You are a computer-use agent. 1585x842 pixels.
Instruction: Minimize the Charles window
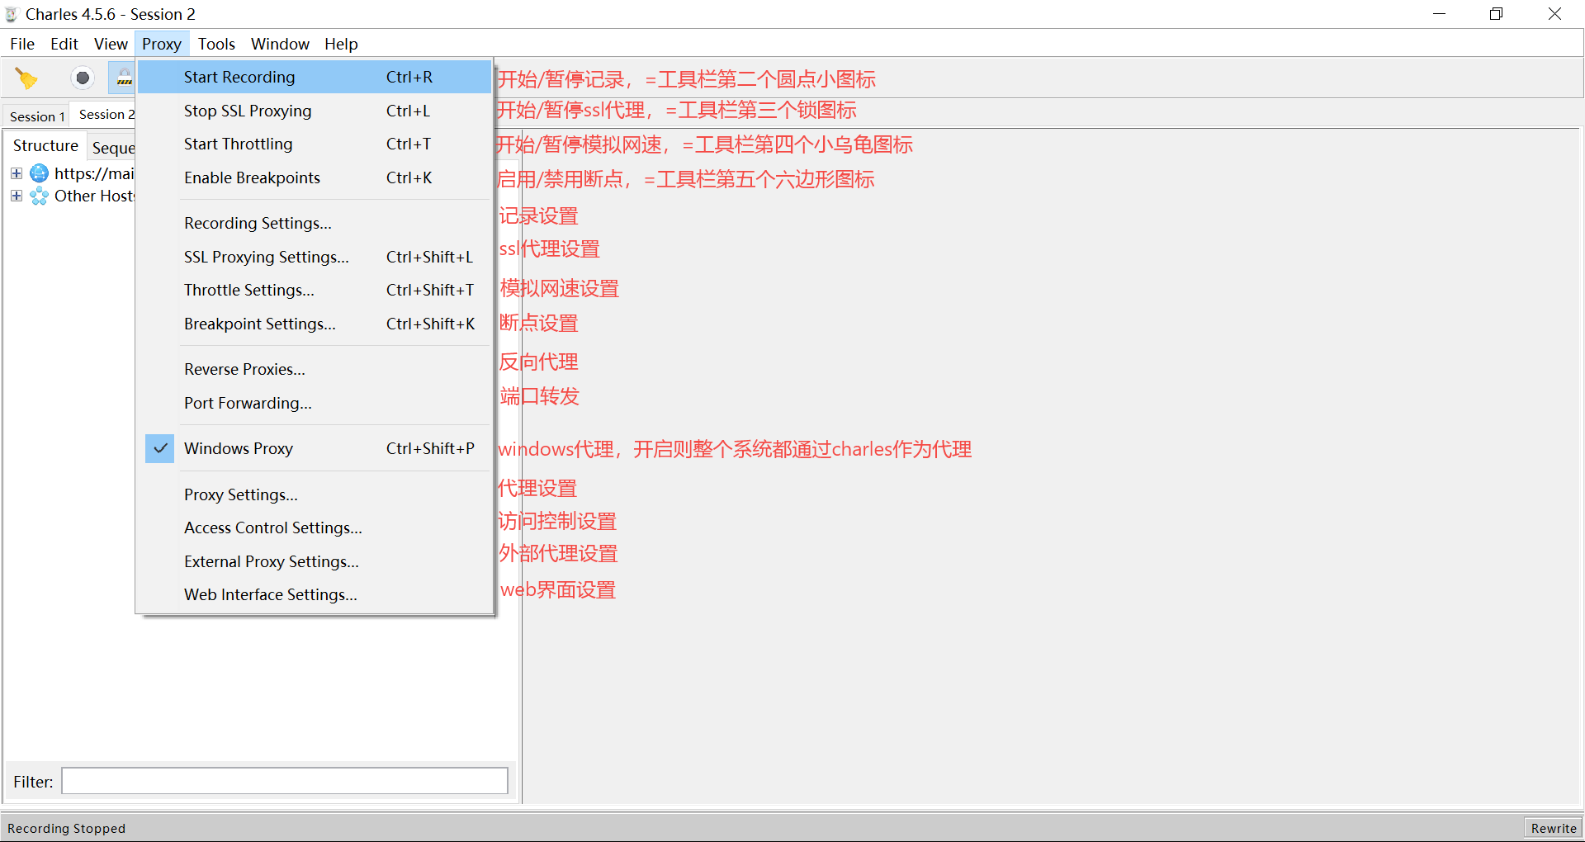click(1439, 14)
